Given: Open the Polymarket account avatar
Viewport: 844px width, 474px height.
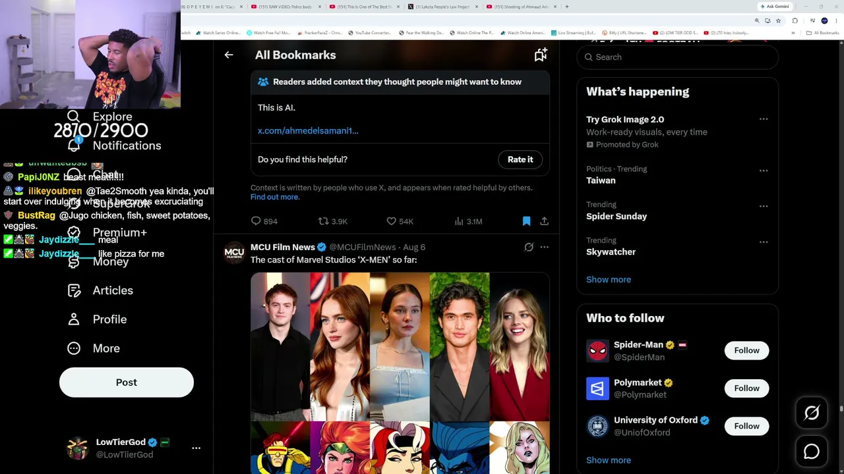Looking at the screenshot, I should pos(597,388).
